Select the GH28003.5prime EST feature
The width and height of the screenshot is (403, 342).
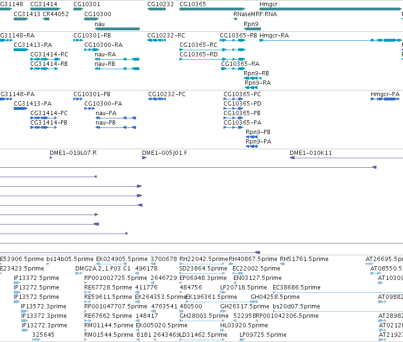coord(202,321)
